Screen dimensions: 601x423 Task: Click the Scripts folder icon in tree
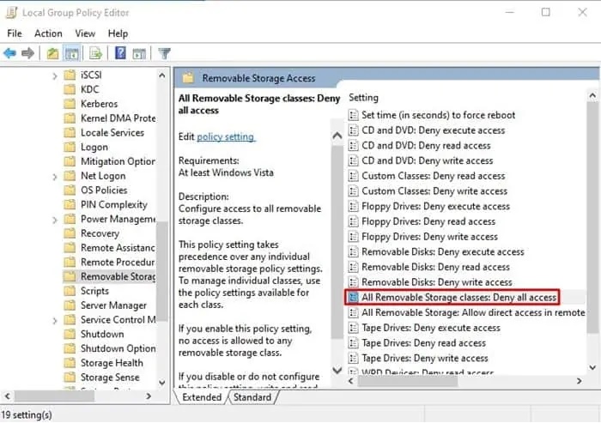70,291
